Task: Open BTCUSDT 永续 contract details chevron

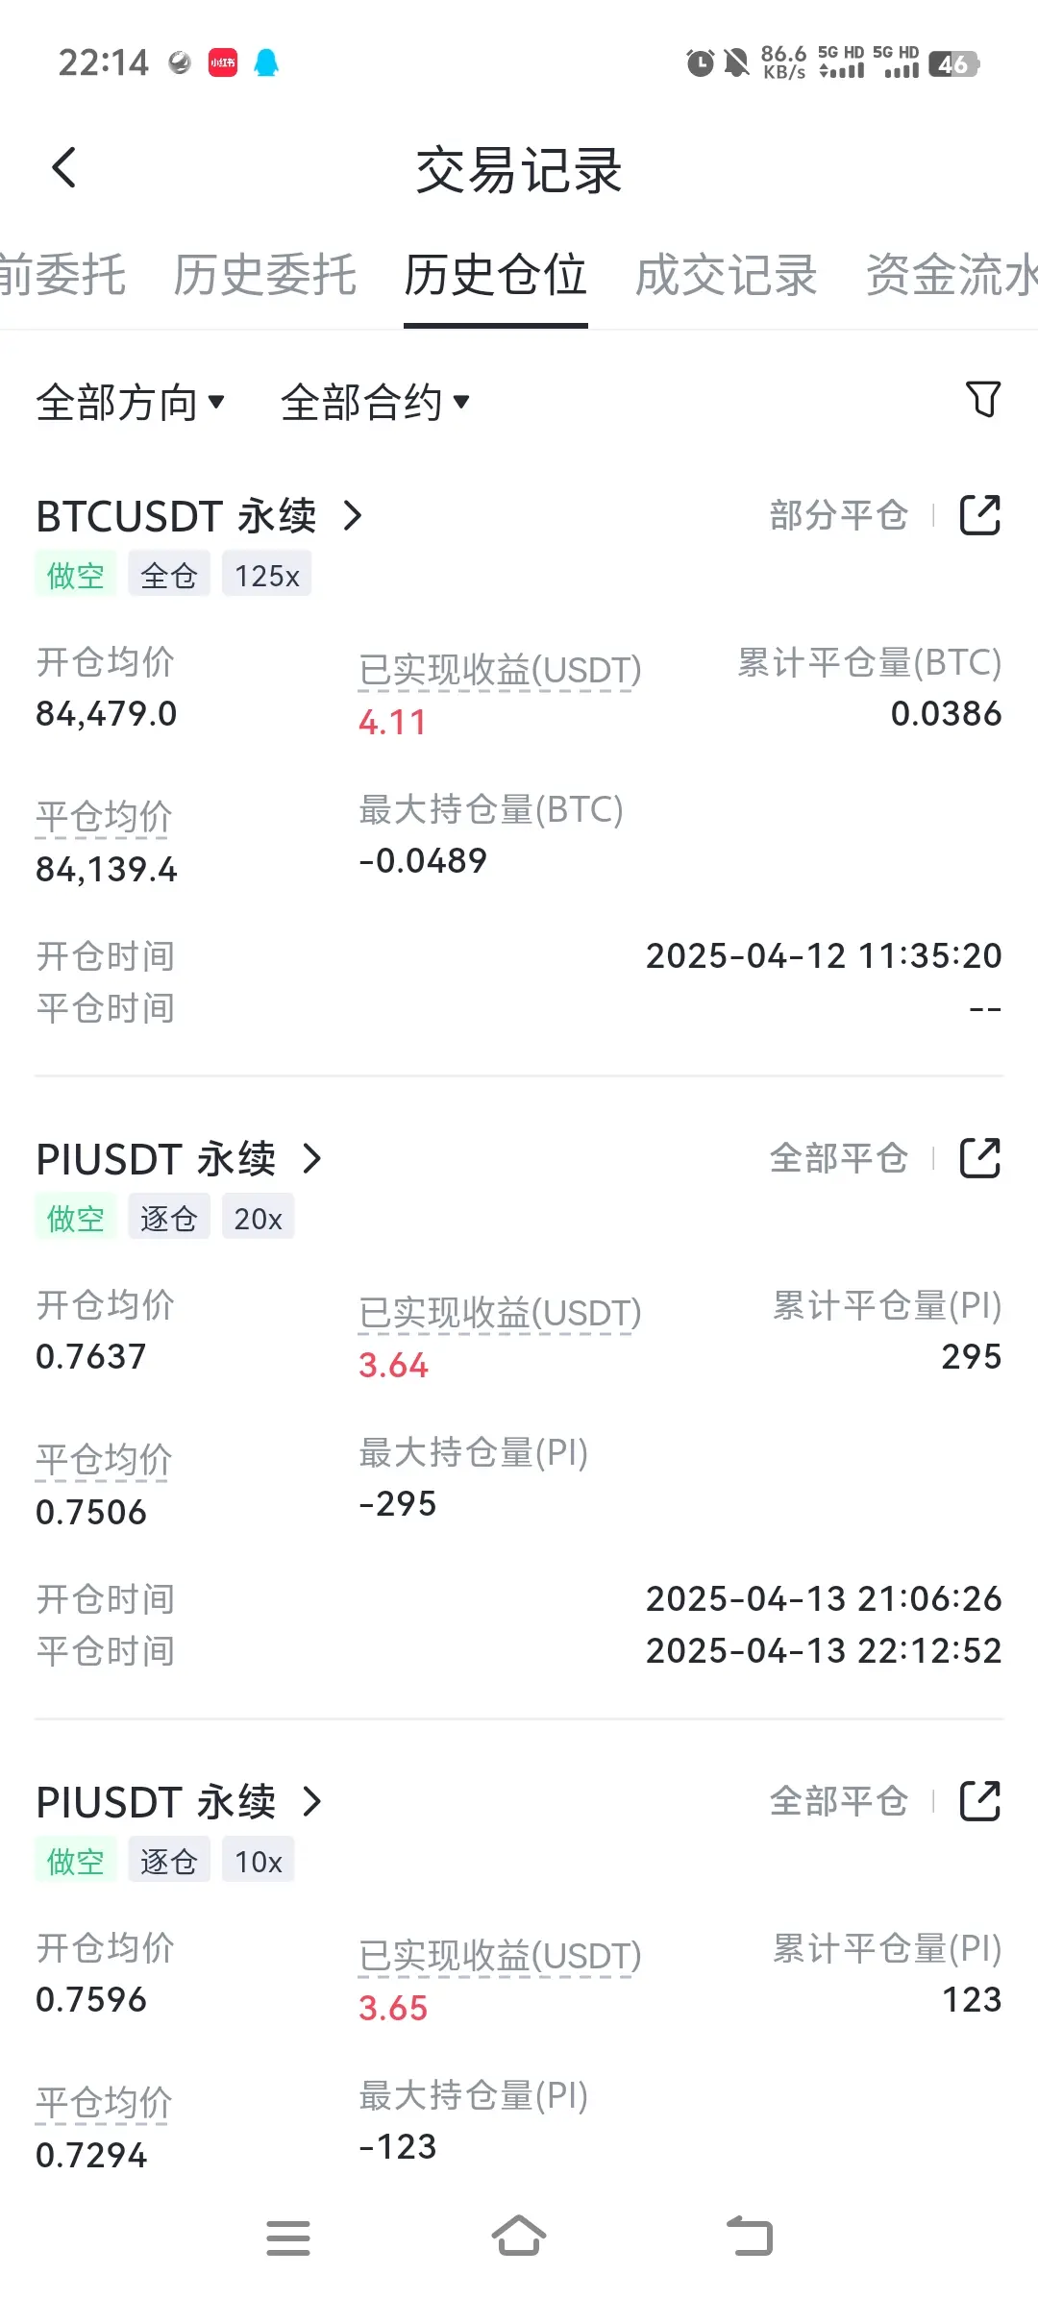Action: coord(353,516)
